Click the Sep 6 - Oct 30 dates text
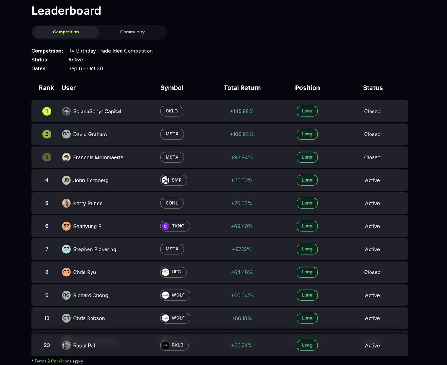This screenshot has height=365, width=447. (x=86, y=68)
